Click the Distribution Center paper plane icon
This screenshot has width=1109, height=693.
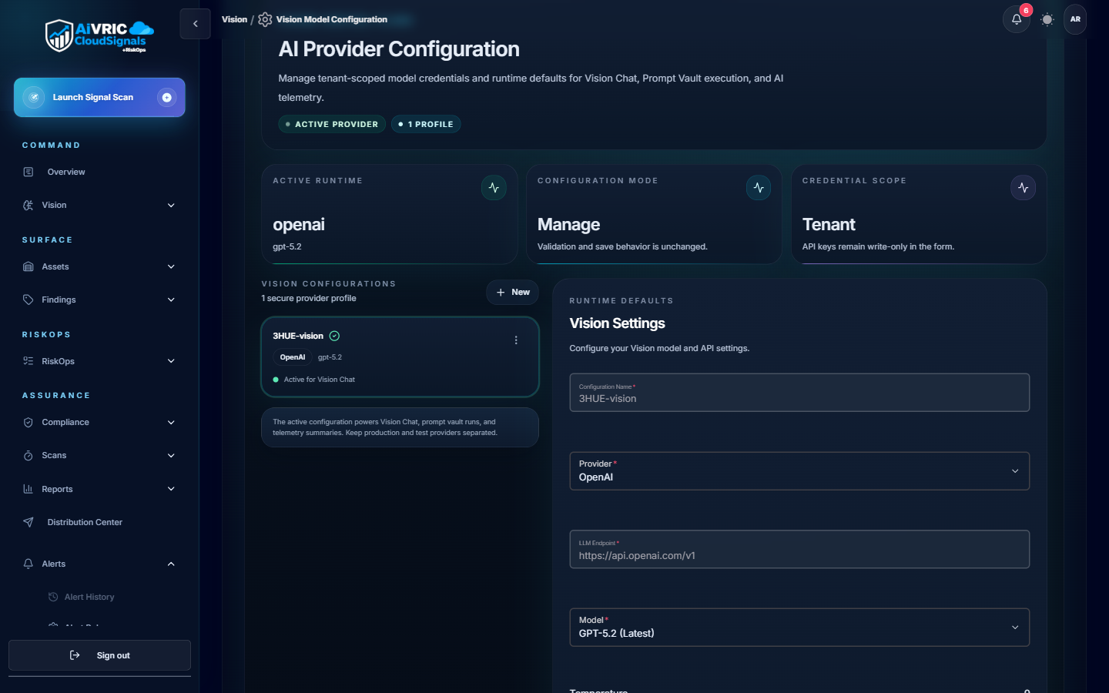[x=28, y=522]
